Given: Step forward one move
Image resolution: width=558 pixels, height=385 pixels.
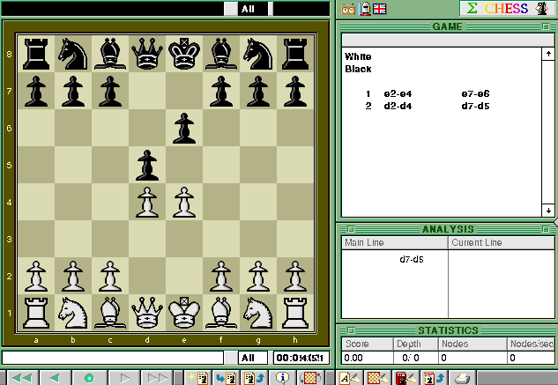Looking at the screenshot, I should tap(123, 378).
